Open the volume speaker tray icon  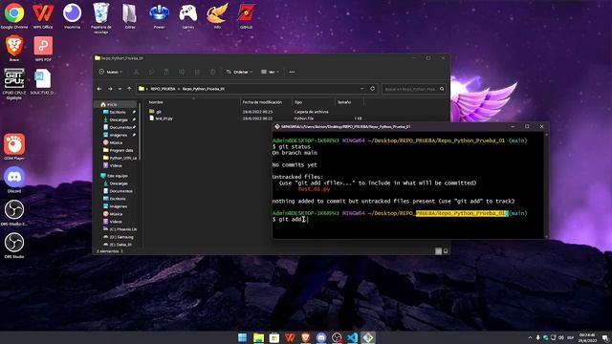pyautogui.click(x=561, y=337)
